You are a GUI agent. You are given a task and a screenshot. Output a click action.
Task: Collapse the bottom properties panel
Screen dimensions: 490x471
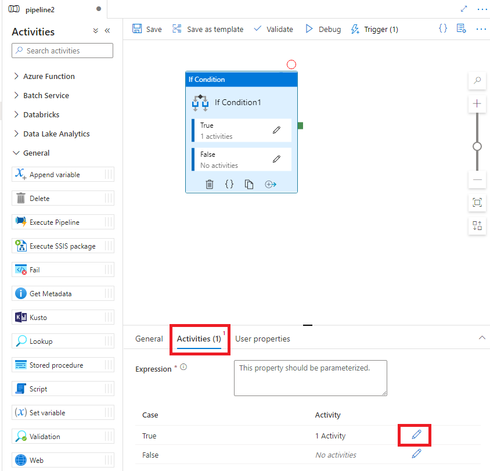(482, 337)
